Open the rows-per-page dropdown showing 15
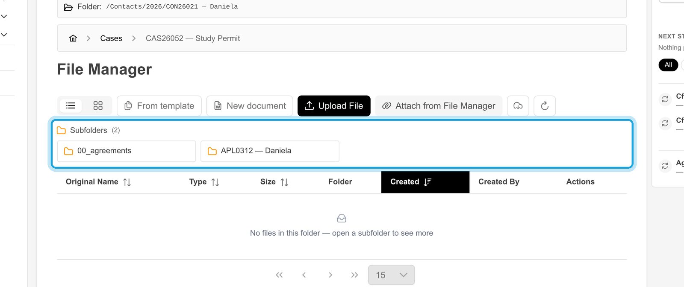 [x=391, y=275]
